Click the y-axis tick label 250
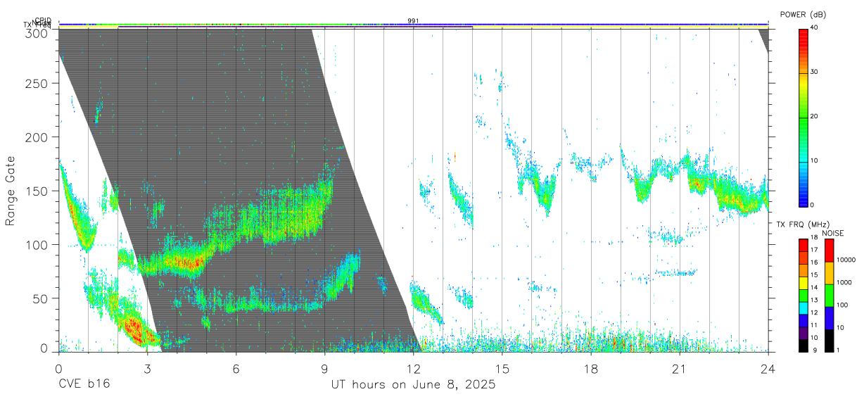Image resolution: width=864 pixels, height=399 pixels. [37, 83]
